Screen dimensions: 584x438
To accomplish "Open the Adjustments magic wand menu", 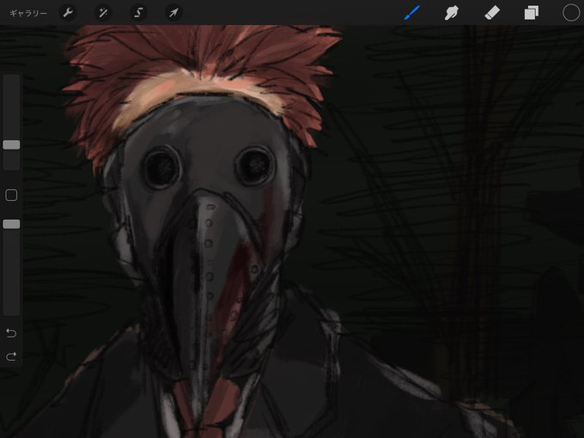I will coord(103,13).
